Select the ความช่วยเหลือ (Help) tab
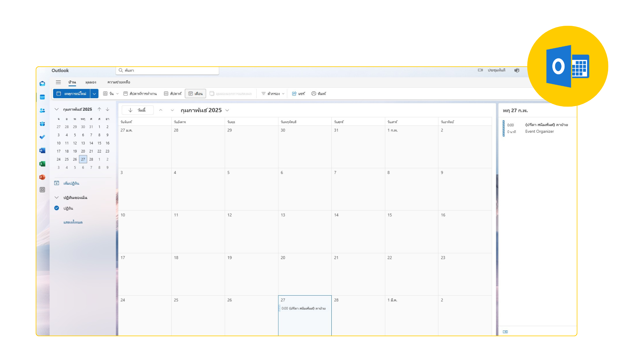This screenshot has height=362, width=644. pos(119,82)
